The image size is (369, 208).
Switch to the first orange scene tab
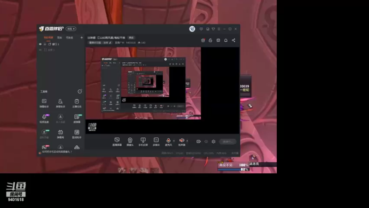[x=48, y=37]
